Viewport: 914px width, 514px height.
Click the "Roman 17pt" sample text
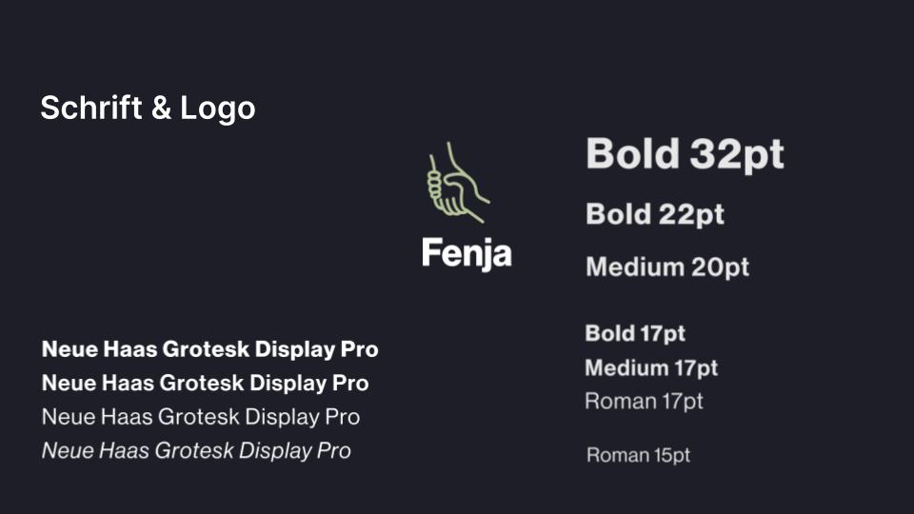click(644, 401)
